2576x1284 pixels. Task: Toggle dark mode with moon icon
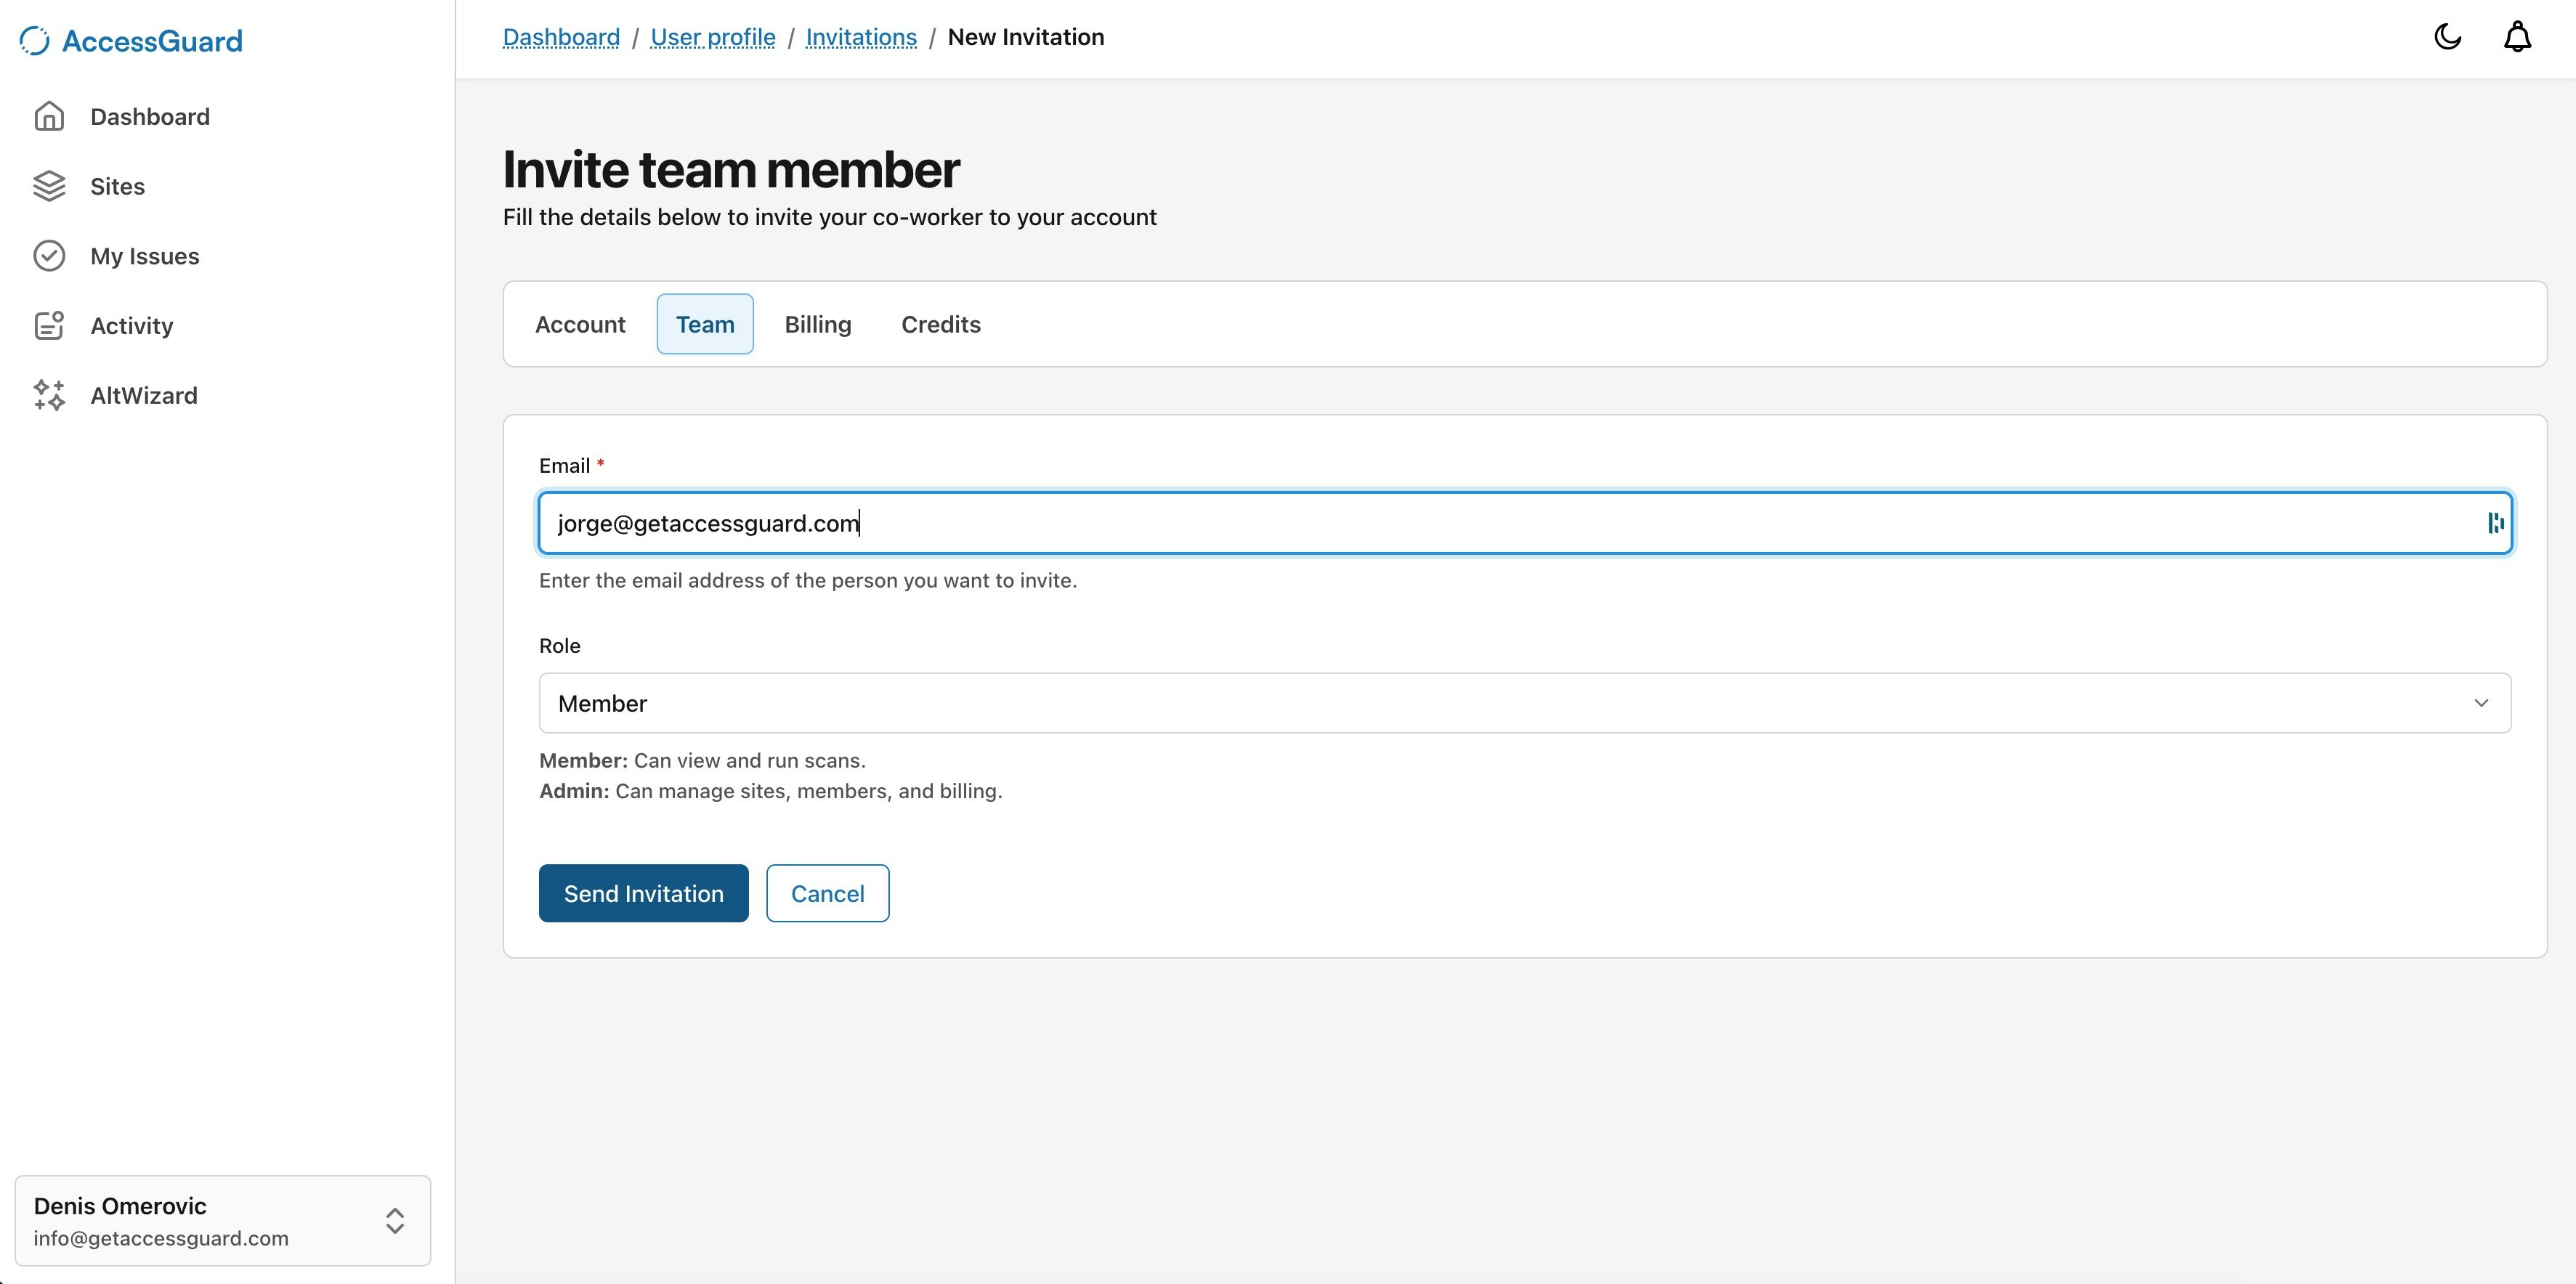(2447, 37)
